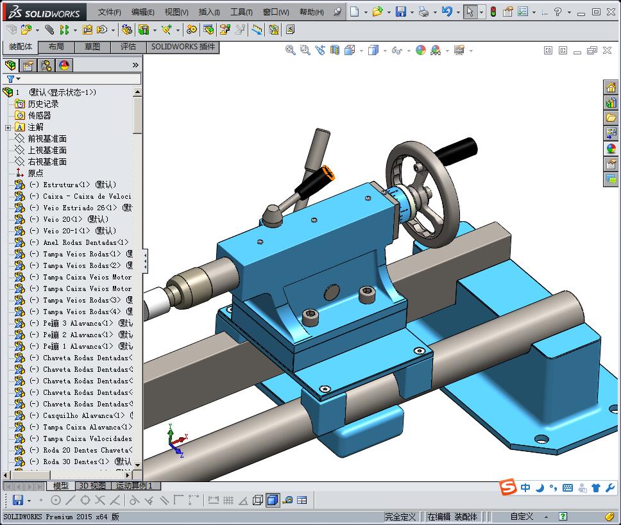The image size is (621, 525).
Task: Toggle the Sogou Chinese input mode indicator
Action: pos(525,488)
